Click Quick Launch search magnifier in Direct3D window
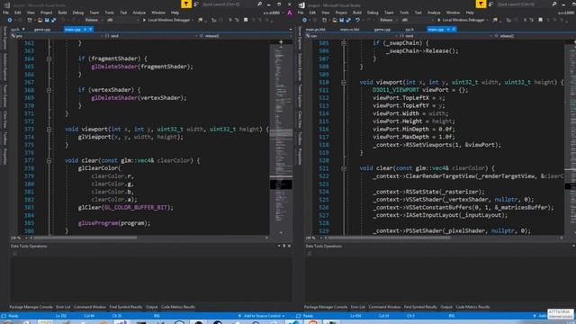 tap(554, 4)
